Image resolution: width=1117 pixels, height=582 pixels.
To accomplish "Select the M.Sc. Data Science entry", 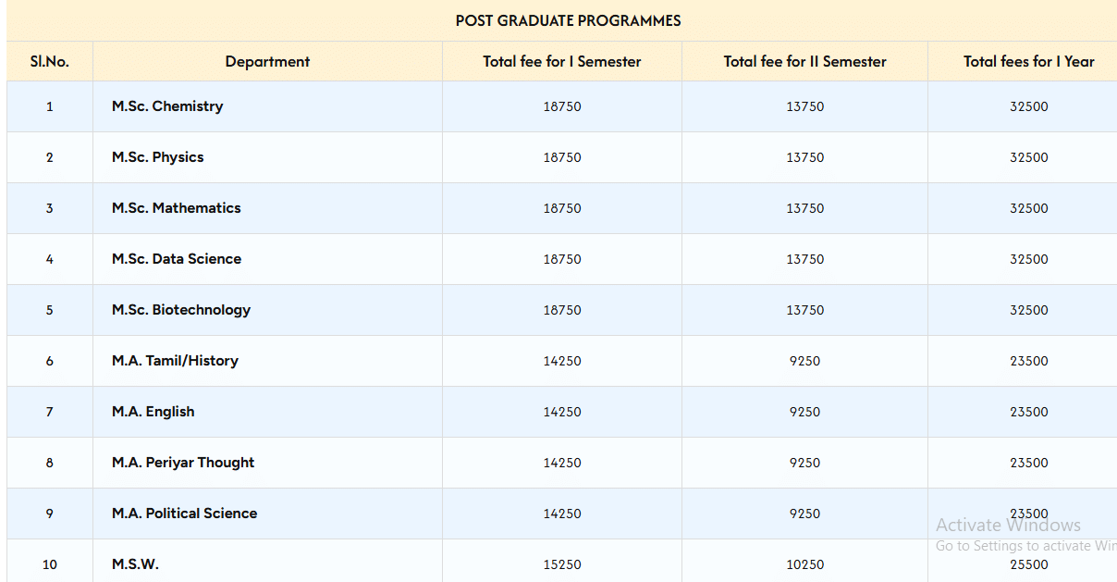I will click(177, 259).
